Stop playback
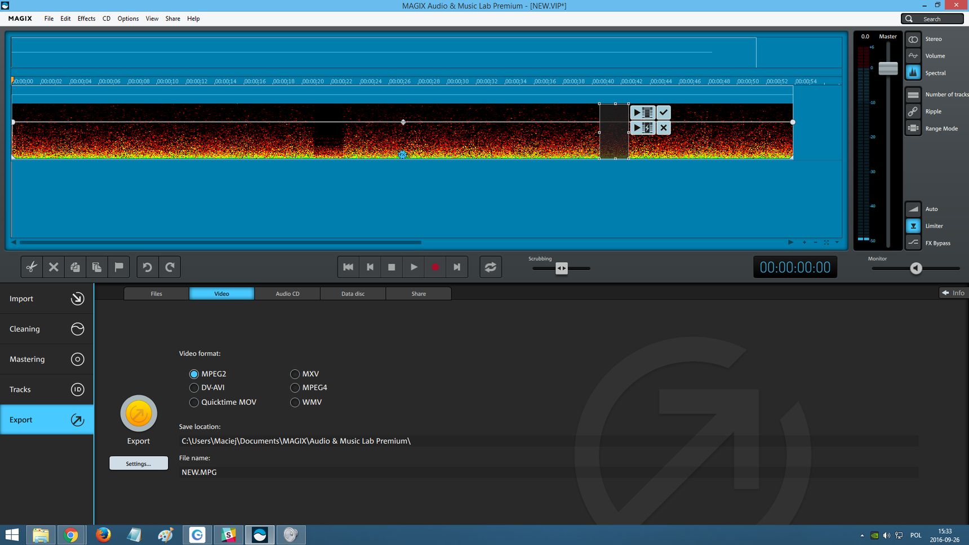This screenshot has height=545, width=969. click(392, 267)
